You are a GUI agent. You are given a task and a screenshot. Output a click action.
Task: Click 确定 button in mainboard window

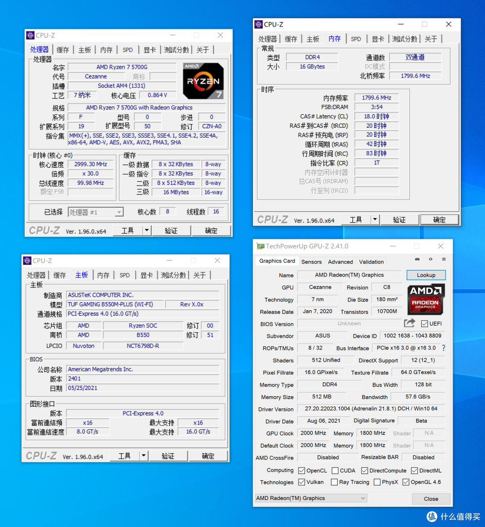pyautogui.click(x=208, y=456)
